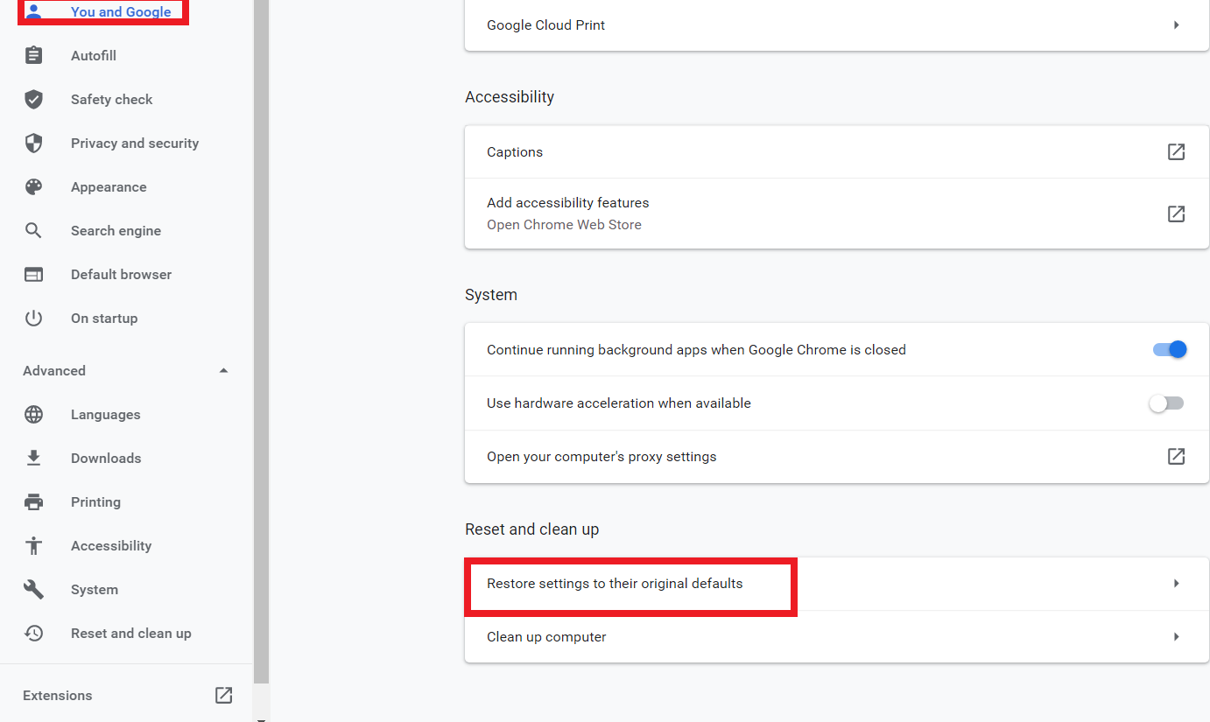
Task: Click the Languages globe icon
Action: tap(33, 415)
